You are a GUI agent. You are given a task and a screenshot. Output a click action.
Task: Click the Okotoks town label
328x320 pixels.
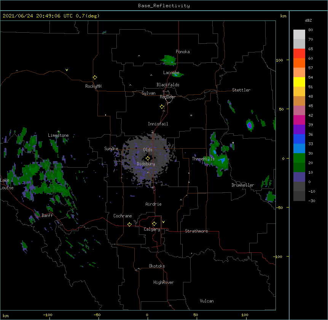point(157,266)
